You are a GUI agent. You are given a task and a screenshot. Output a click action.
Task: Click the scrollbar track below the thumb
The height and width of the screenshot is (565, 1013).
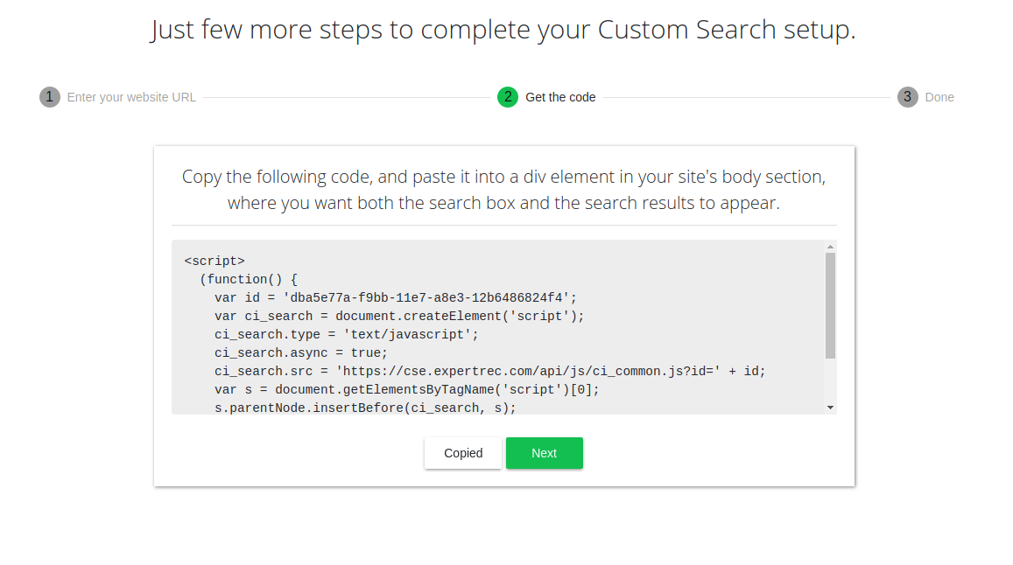coord(829,376)
